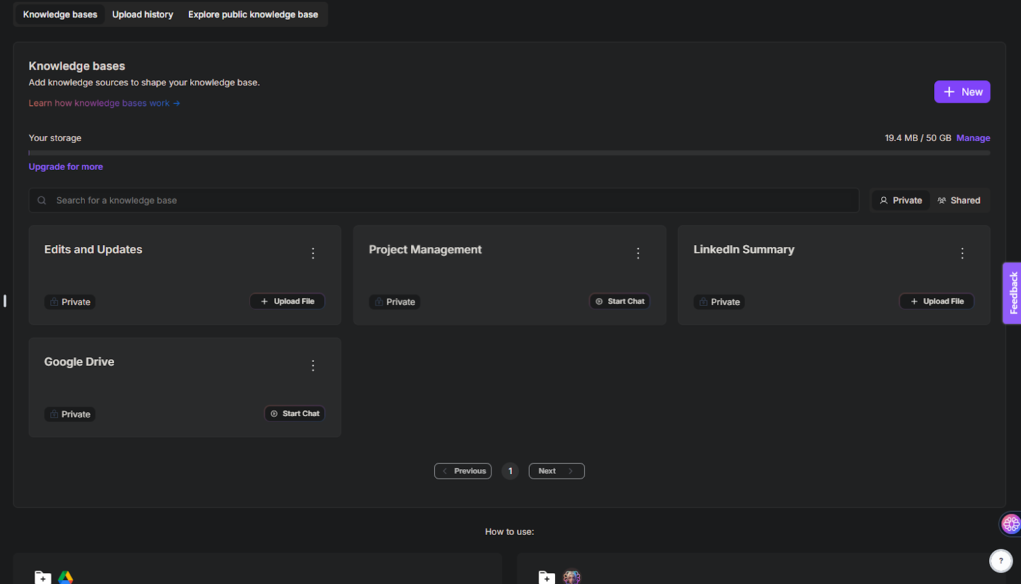Open the Google Drive card title
The image size is (1021, 584).
tap(79, 362)
